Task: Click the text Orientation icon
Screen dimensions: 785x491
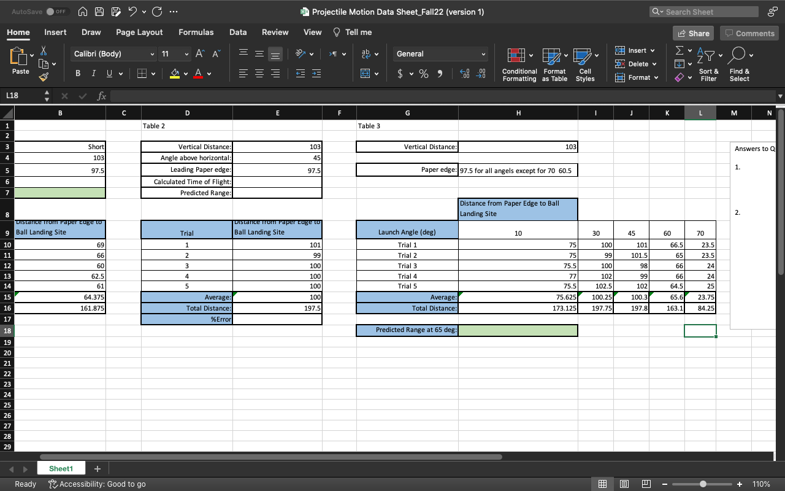Action: pyautogui.click(x=301, y=54)
